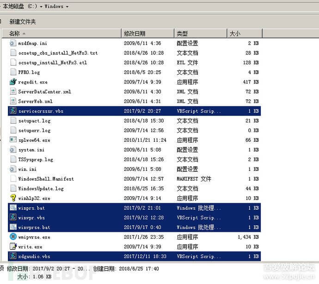Image resolution: width=319 pixels, height=284 pixels.
Task: Click the ServerWeb.xml file icon
Action: coord(13,101)
